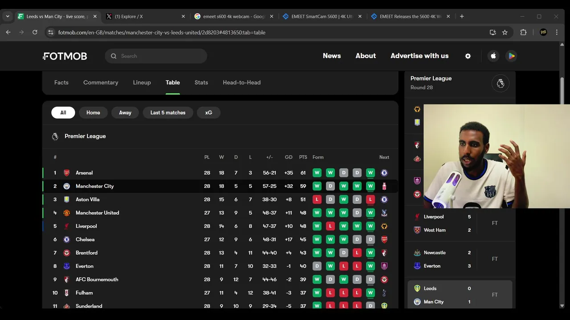Switch to the Facts tab

pyautogui.click(x=61, y=83)
